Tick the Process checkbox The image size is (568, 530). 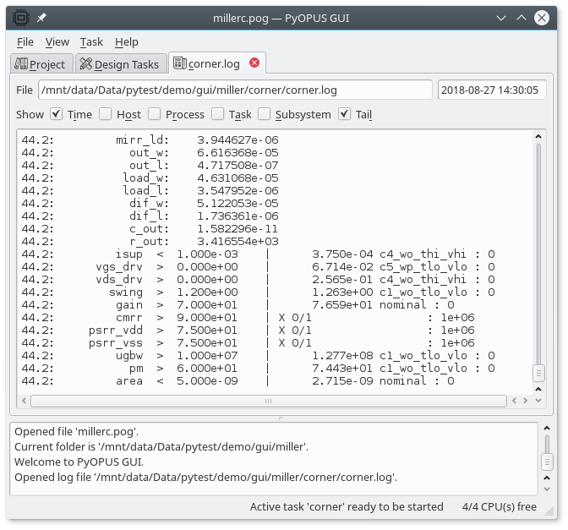tap(155, 114)
